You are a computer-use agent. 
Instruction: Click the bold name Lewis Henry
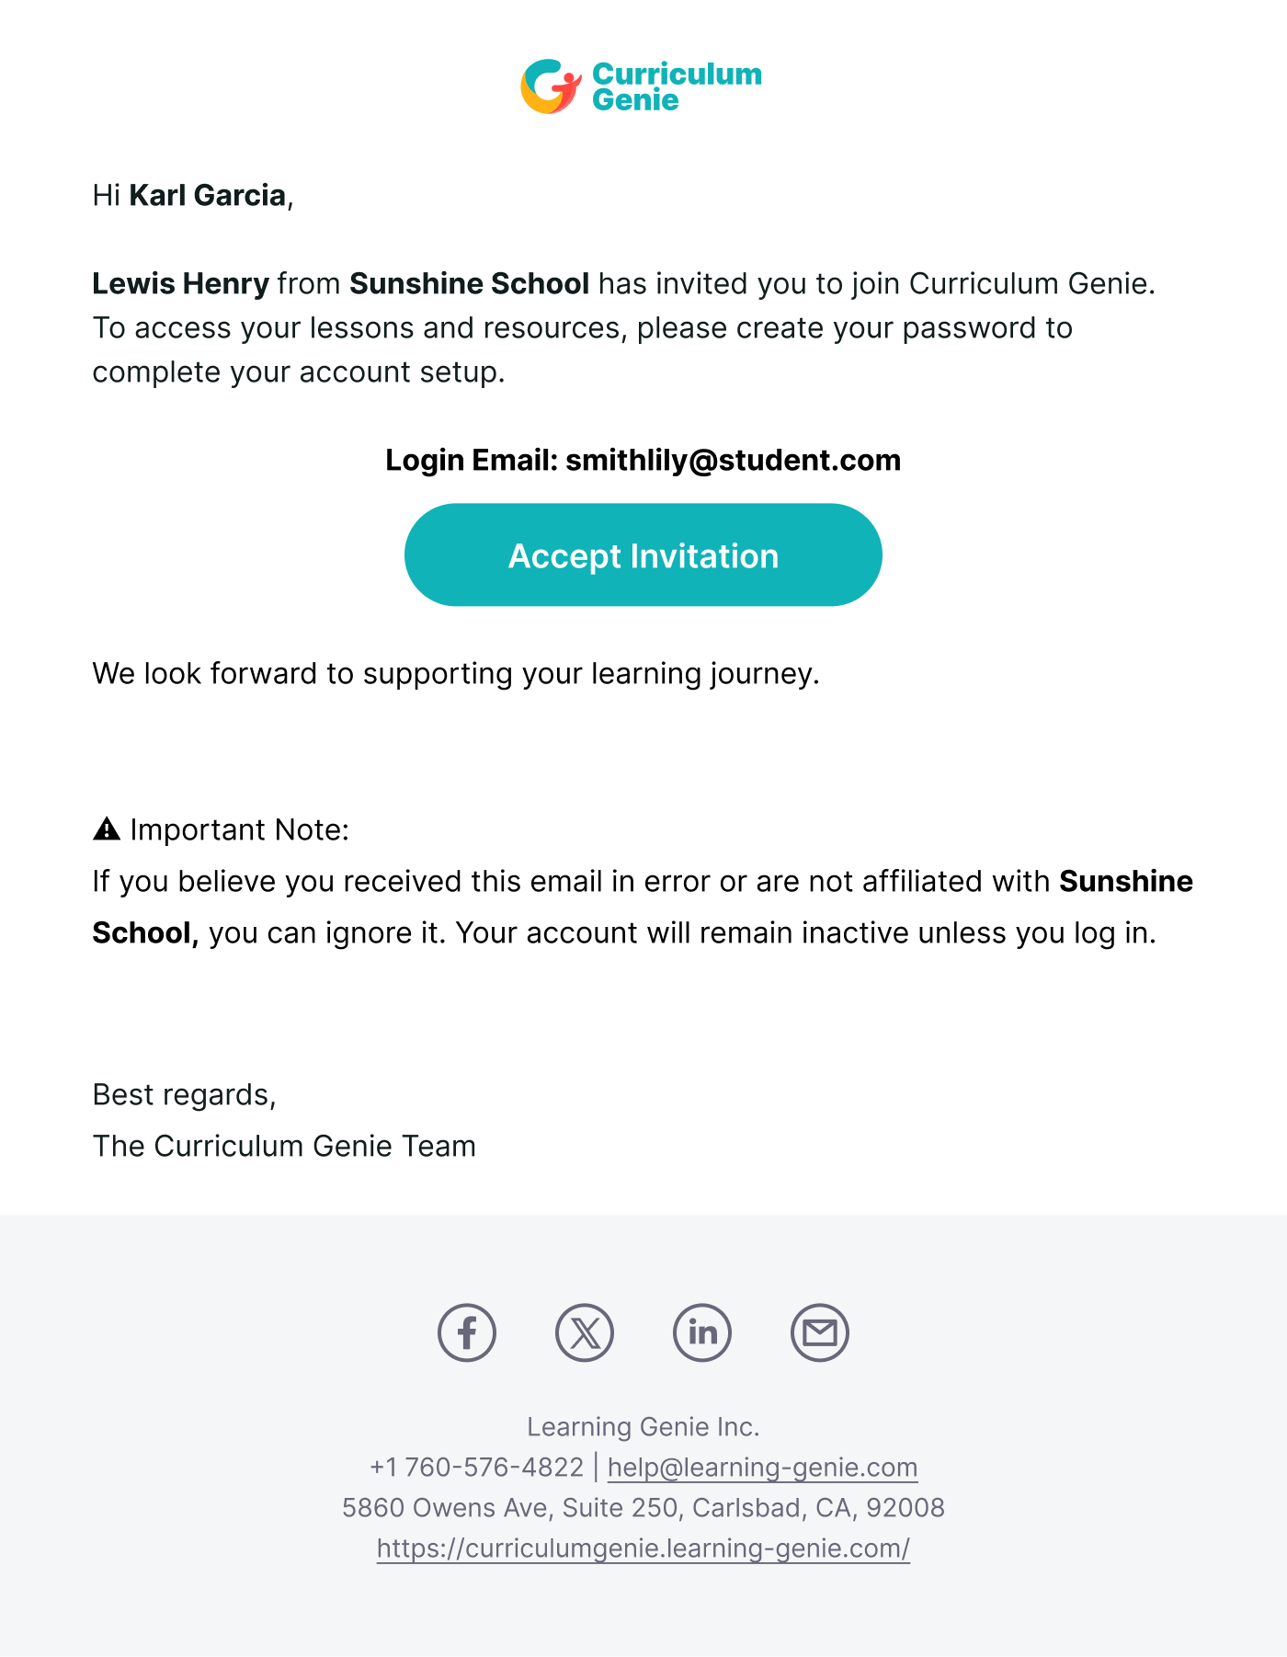(181, 283)
